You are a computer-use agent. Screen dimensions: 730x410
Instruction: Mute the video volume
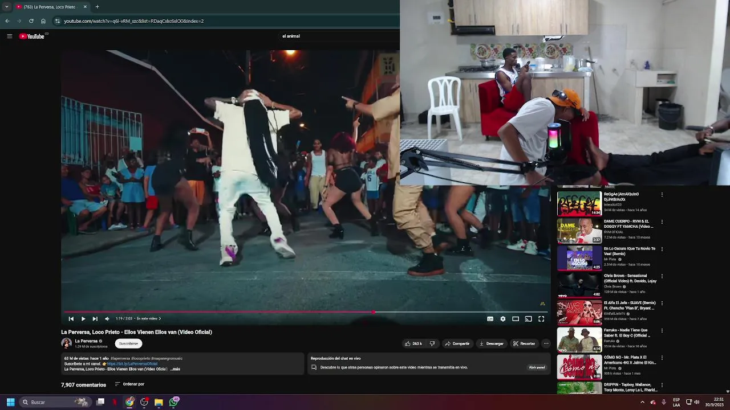click(x=107, y=319)
